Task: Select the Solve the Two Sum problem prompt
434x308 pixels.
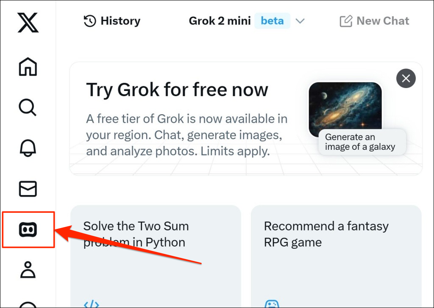Action: coord(155,254)
